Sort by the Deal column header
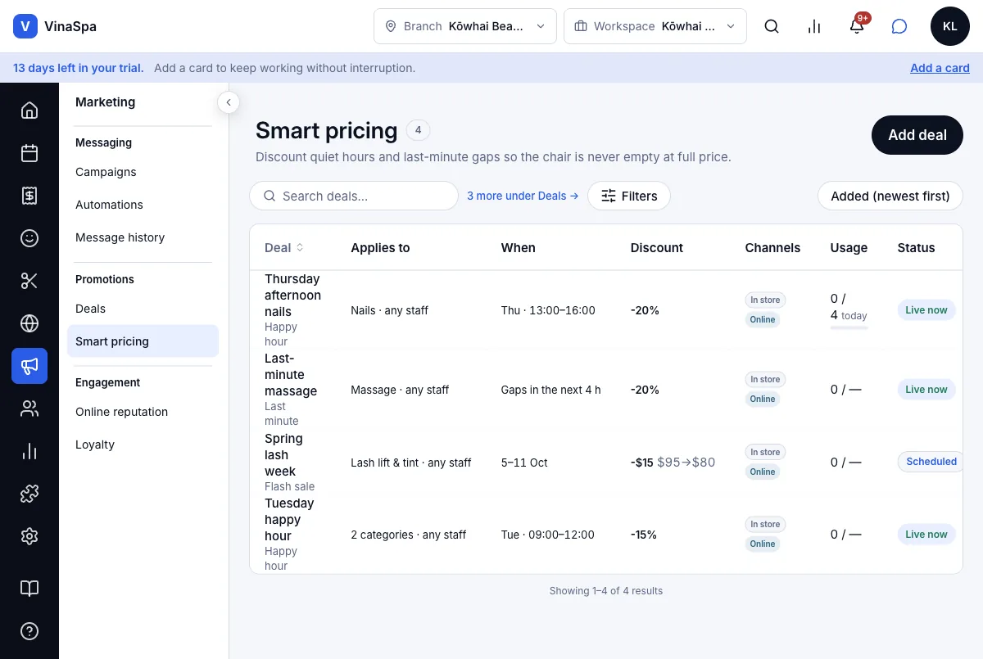983x659 pixels. pyautogui.click(x=284, y=247)
